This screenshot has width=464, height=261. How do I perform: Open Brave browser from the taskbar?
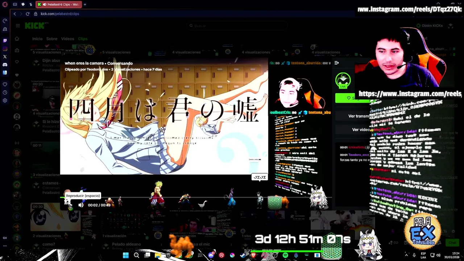pos(253,255)
